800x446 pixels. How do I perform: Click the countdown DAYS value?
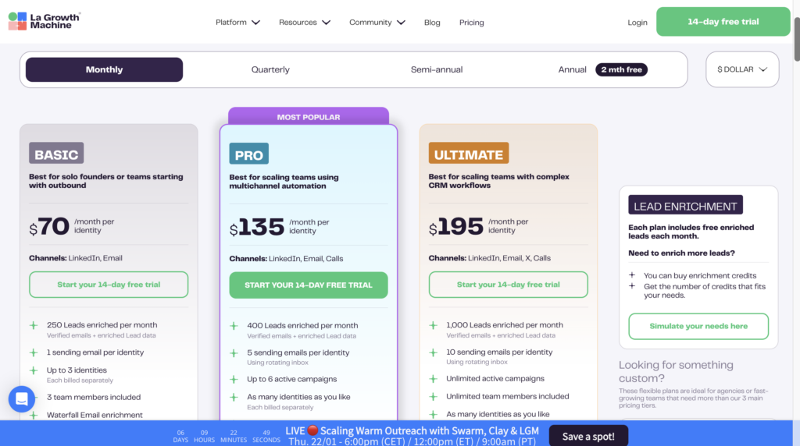click(180, 433)
